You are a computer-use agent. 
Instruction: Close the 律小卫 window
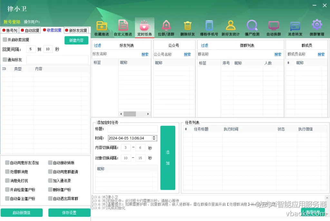click(325, 5)
